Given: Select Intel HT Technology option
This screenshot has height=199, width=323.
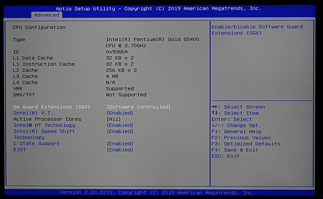Looking at the screenshot, I should pos(44,125).
